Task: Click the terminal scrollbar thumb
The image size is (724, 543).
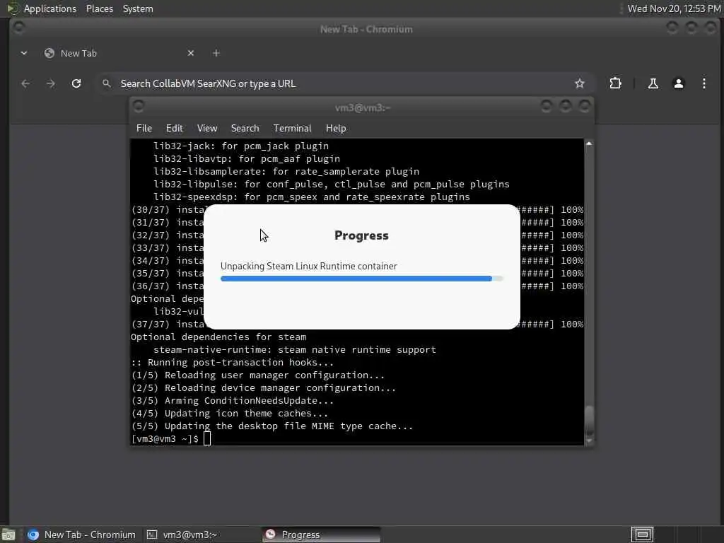Action: point(589,420)
